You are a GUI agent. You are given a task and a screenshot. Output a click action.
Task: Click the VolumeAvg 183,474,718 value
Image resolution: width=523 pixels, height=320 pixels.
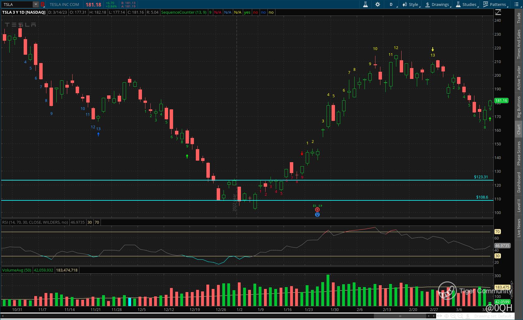pos(67,270)
